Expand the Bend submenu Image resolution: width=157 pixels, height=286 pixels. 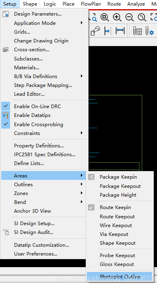44,202
